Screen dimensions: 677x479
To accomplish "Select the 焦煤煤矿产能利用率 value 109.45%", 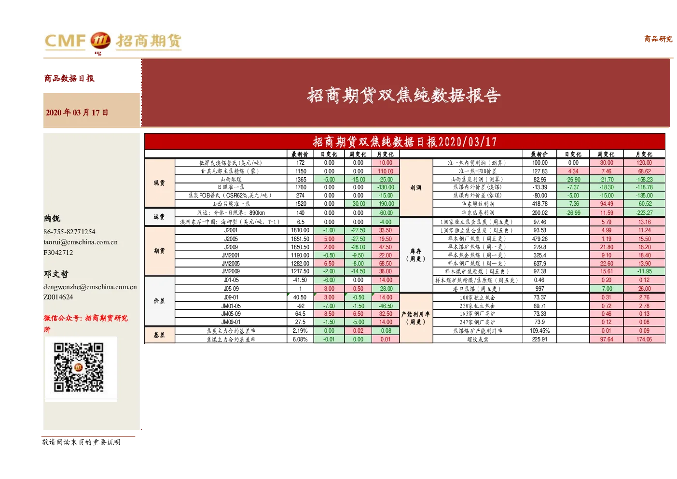I will coord(540,331).
